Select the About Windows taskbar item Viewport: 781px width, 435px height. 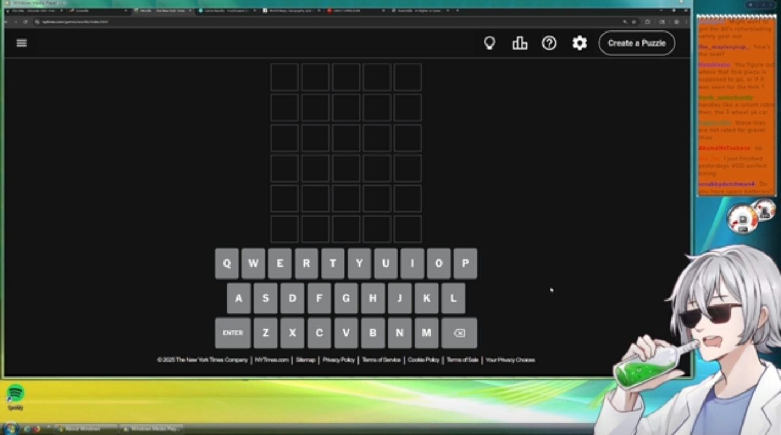point(86,428)
